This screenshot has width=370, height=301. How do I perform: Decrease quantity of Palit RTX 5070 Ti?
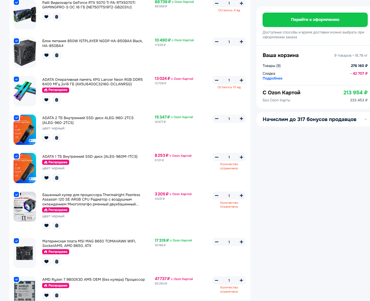(217, 3)
